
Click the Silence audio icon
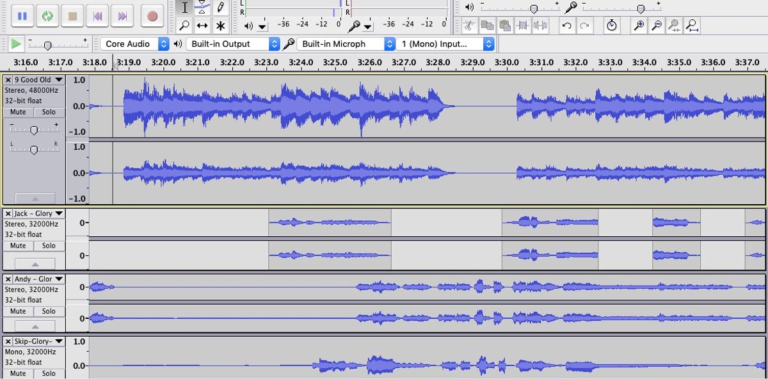pos(541,26)
